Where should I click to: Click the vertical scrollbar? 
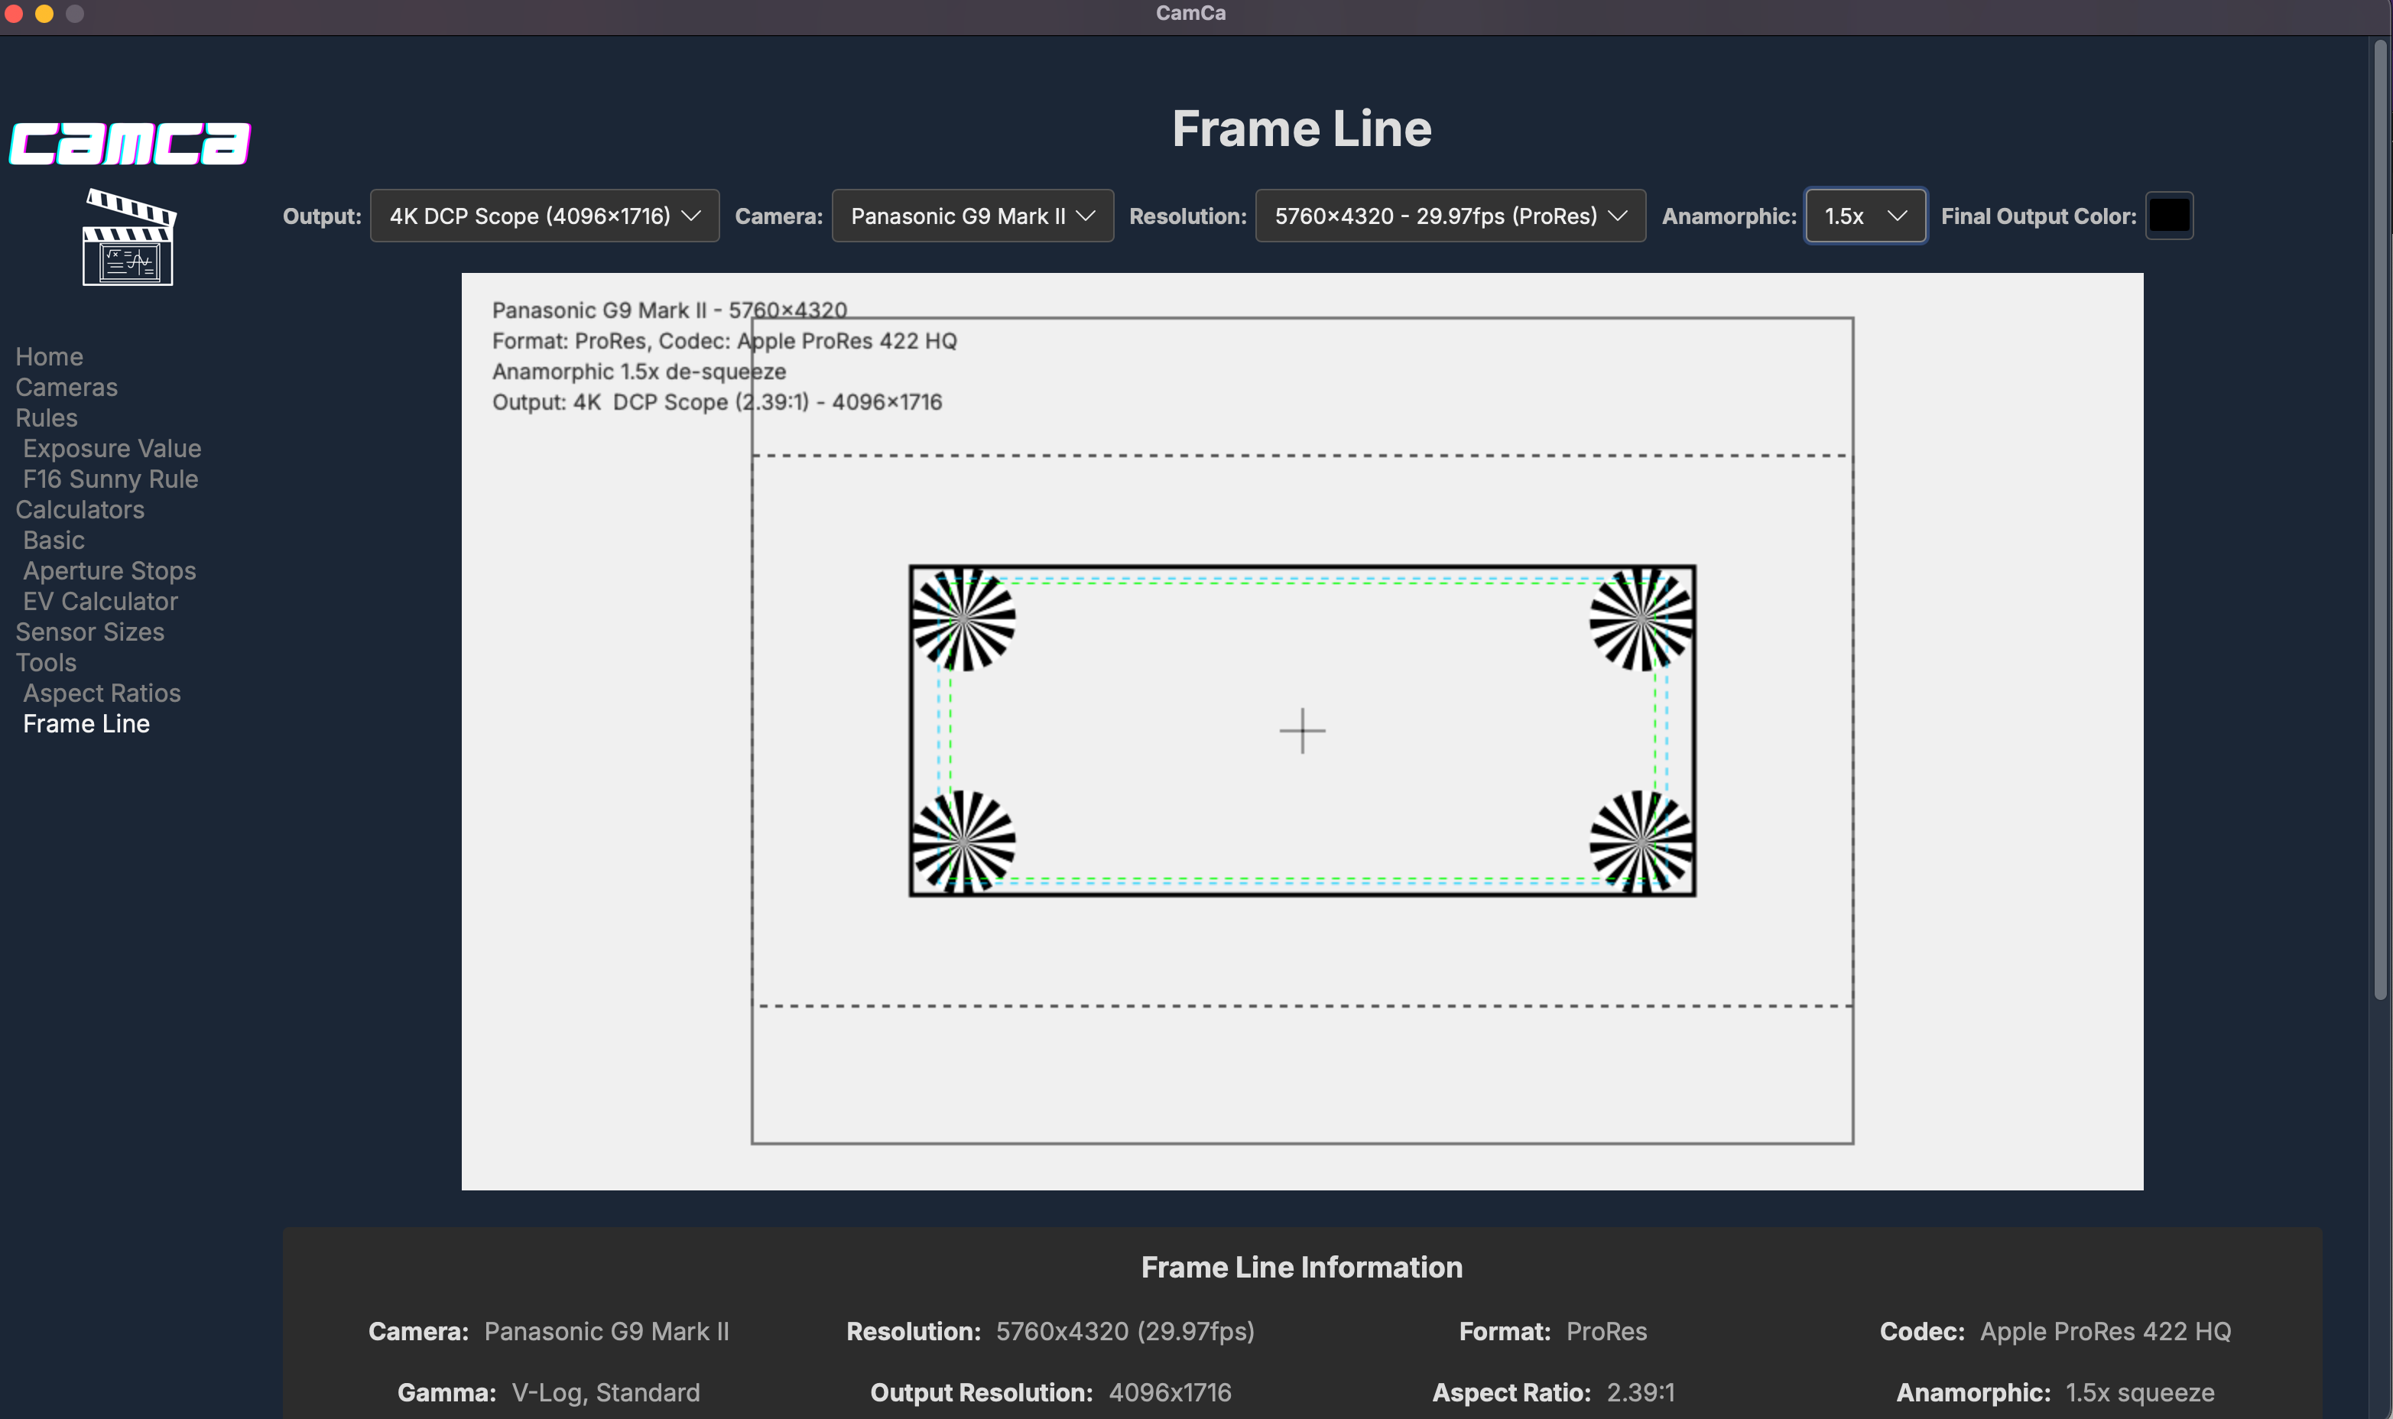(x=2379, y=521)
